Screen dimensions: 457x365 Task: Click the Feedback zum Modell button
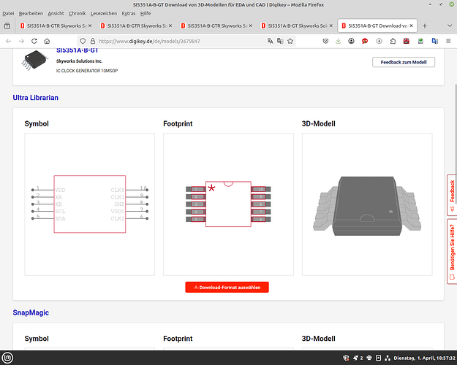pos(404,62)
